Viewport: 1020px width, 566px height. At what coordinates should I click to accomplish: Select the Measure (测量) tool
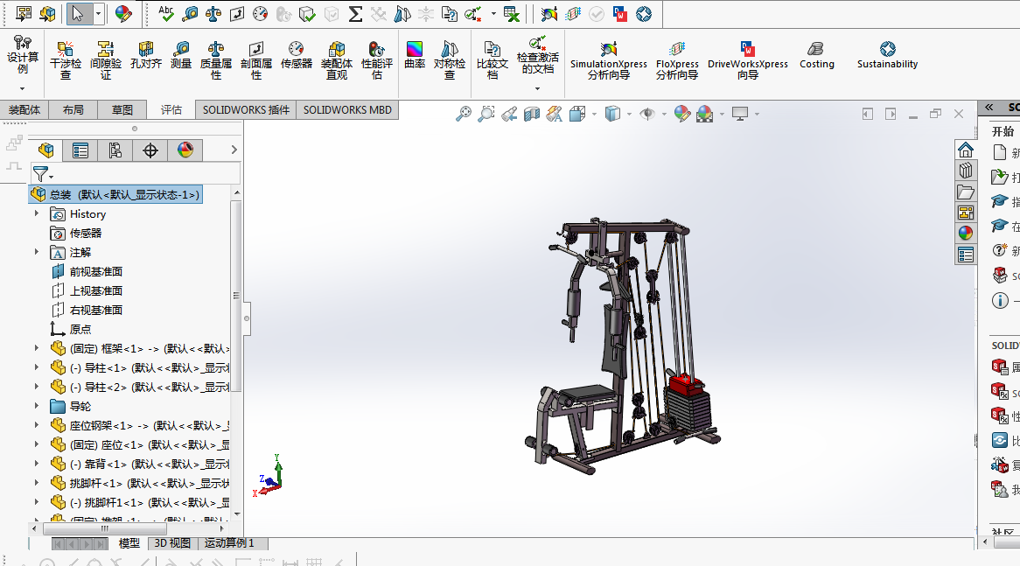tap(181, 55)
